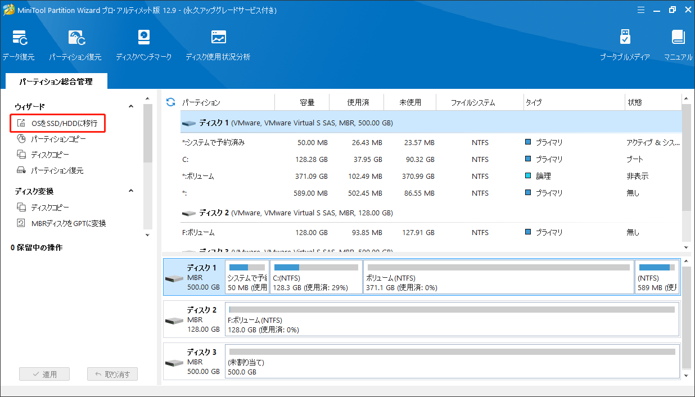The image size is (695, 397).
Task: Click 未割り当て 500.0 GB block
Action: [x=452, y=361]
